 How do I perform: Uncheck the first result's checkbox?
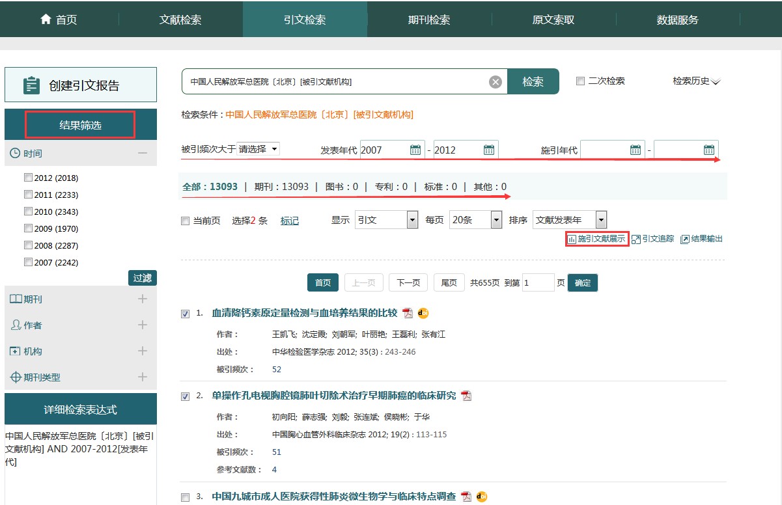click(186, 314)
